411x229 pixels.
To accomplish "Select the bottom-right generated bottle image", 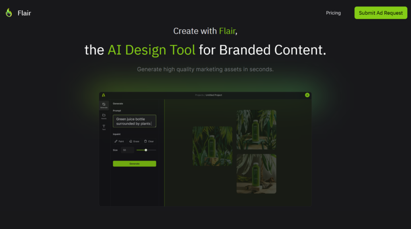I will tap(256, 174).
